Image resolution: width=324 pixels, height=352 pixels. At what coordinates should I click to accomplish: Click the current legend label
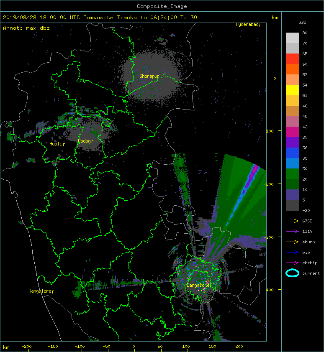coord(311,273)
